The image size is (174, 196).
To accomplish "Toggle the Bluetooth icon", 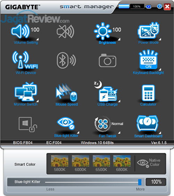I will (x=66, y=60).
